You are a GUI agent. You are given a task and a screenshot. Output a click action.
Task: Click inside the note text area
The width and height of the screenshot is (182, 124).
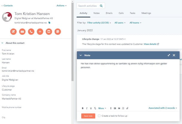tap(128, 82)
